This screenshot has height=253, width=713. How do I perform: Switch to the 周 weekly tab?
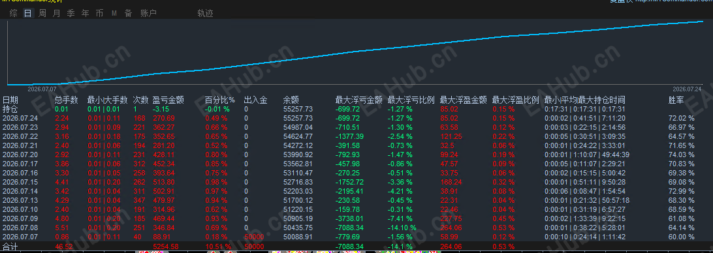42,13
